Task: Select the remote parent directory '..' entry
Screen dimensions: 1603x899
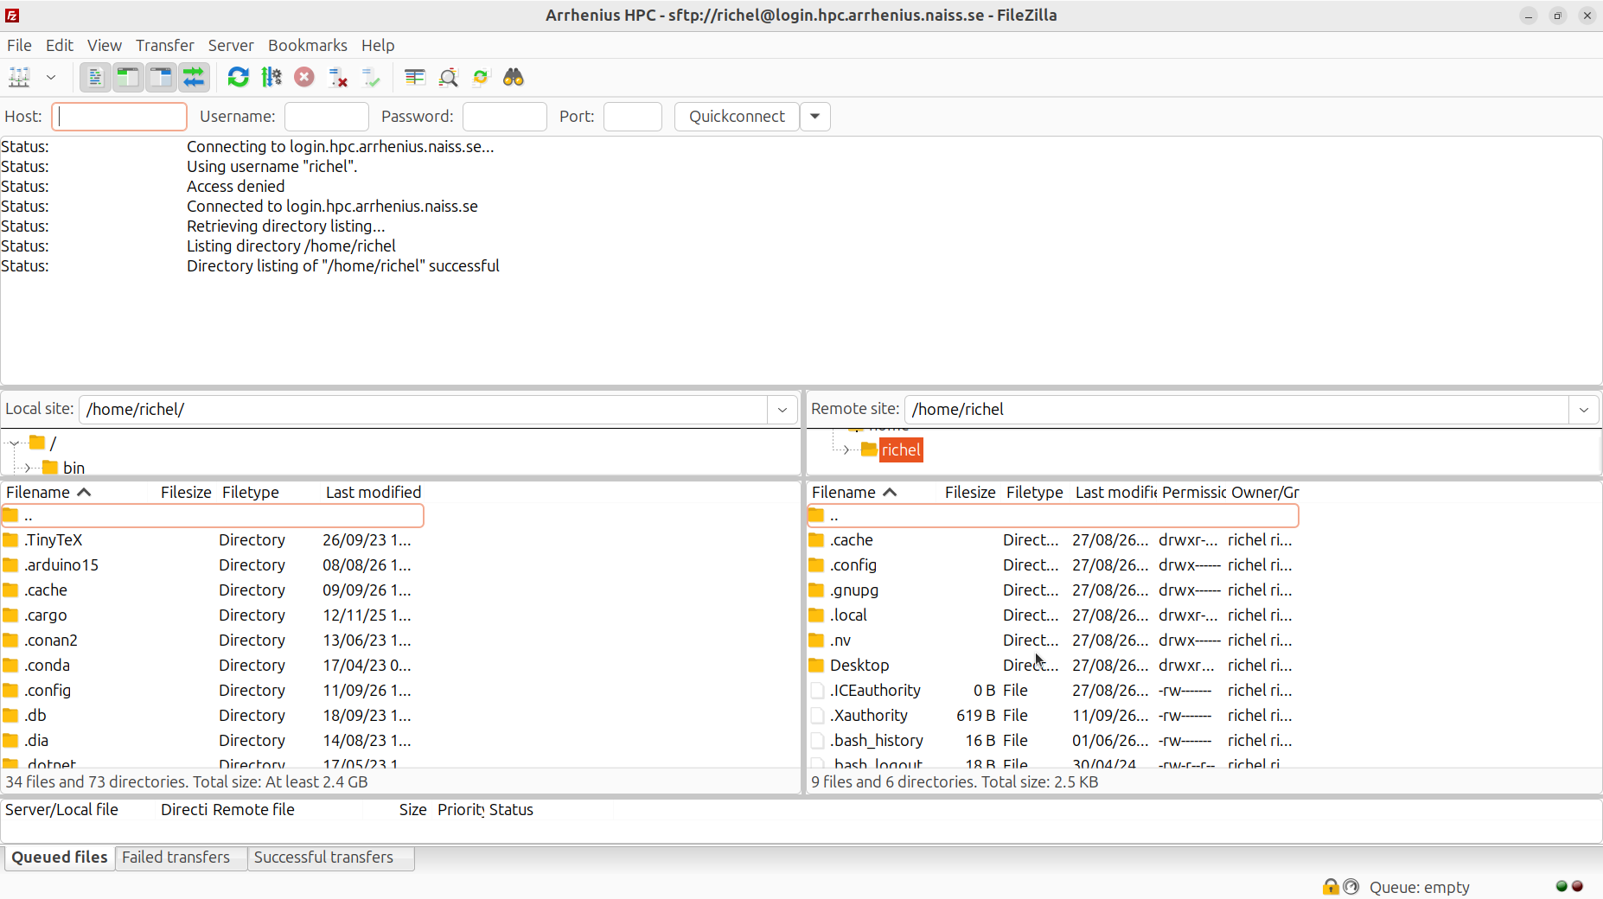Action: pyautogui.click(x=1053, y=516)
